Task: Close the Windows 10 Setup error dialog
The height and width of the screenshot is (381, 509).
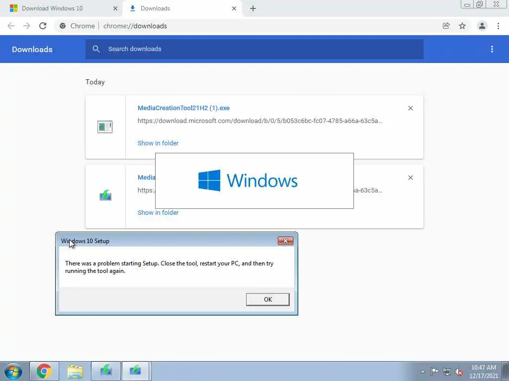Action: click(x=285, y=241)
